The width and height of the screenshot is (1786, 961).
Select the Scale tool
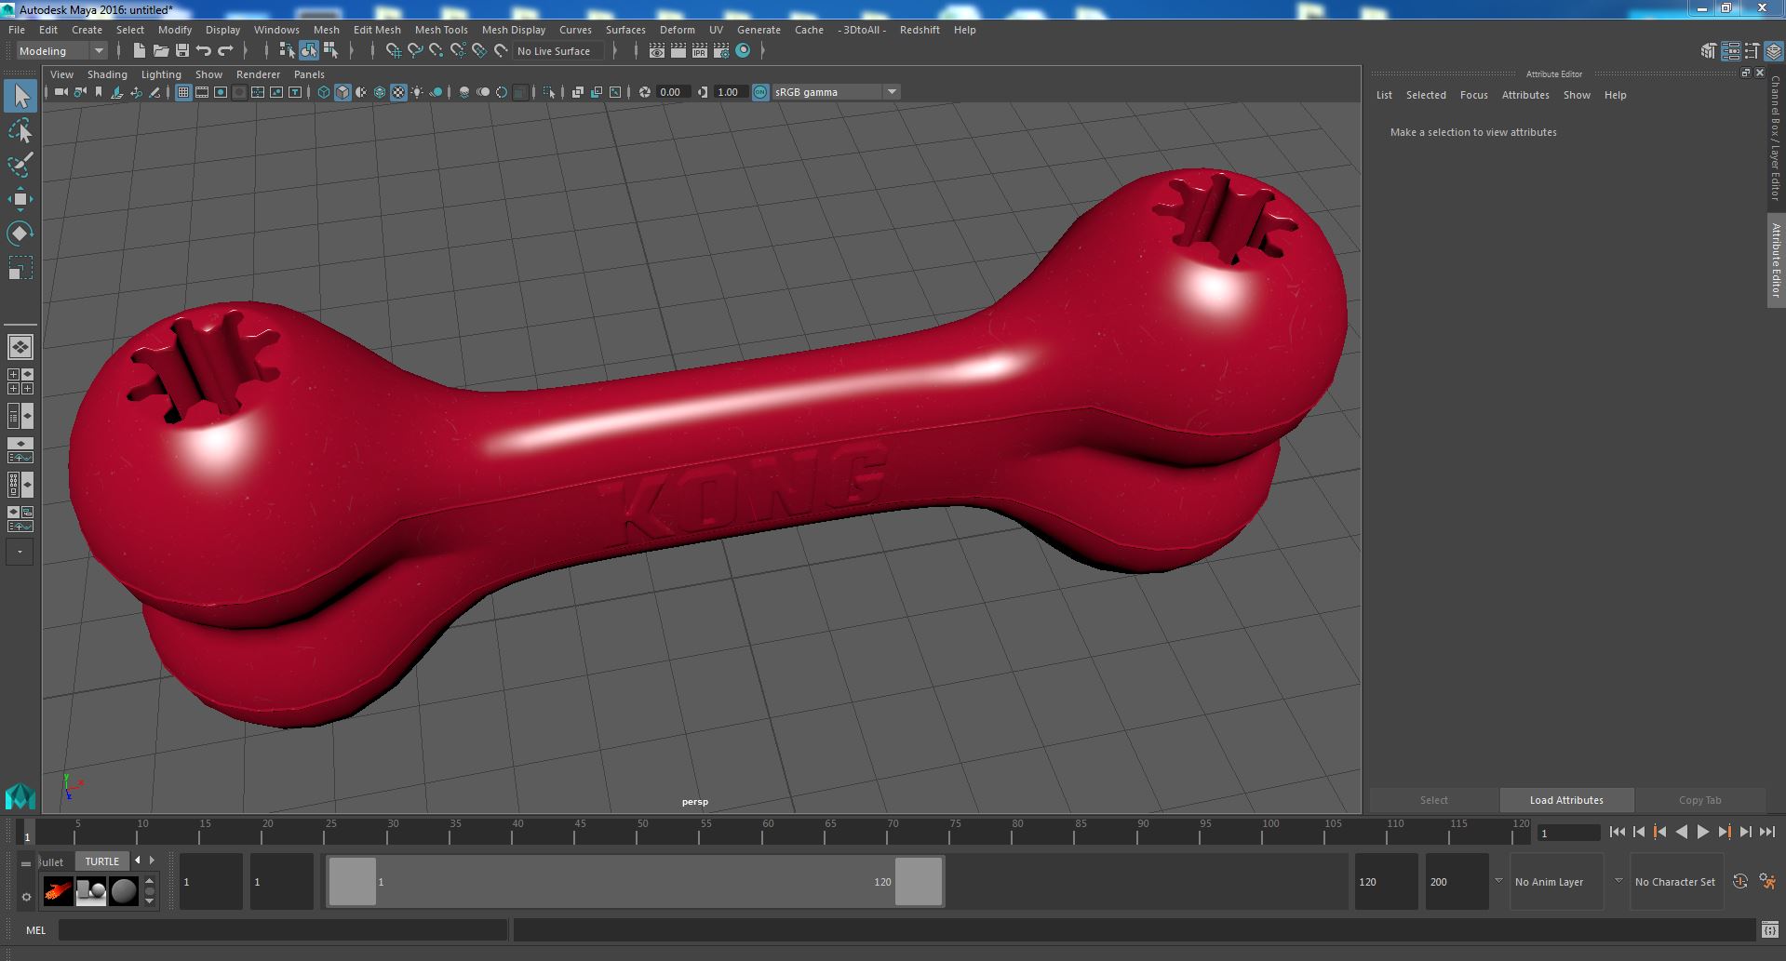(20, 267)
